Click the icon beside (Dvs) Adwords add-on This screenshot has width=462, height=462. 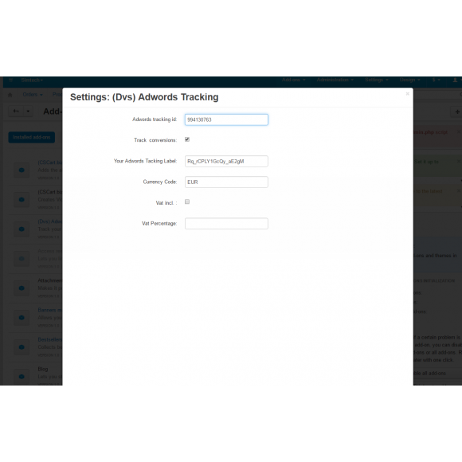tap(22, 229)
